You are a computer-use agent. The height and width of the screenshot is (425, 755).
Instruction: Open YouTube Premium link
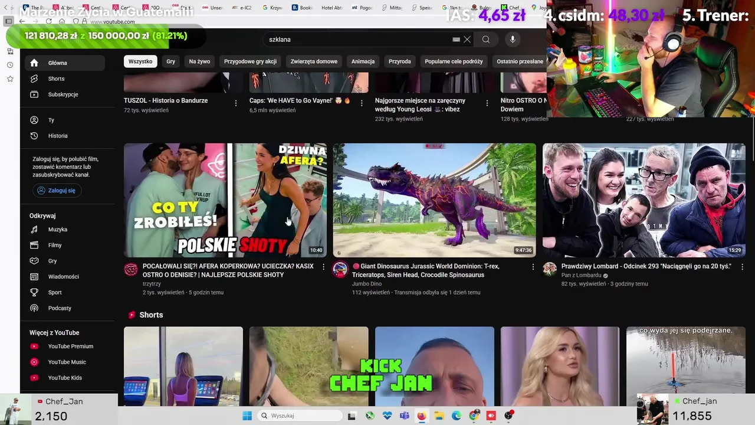coord(64,346)
